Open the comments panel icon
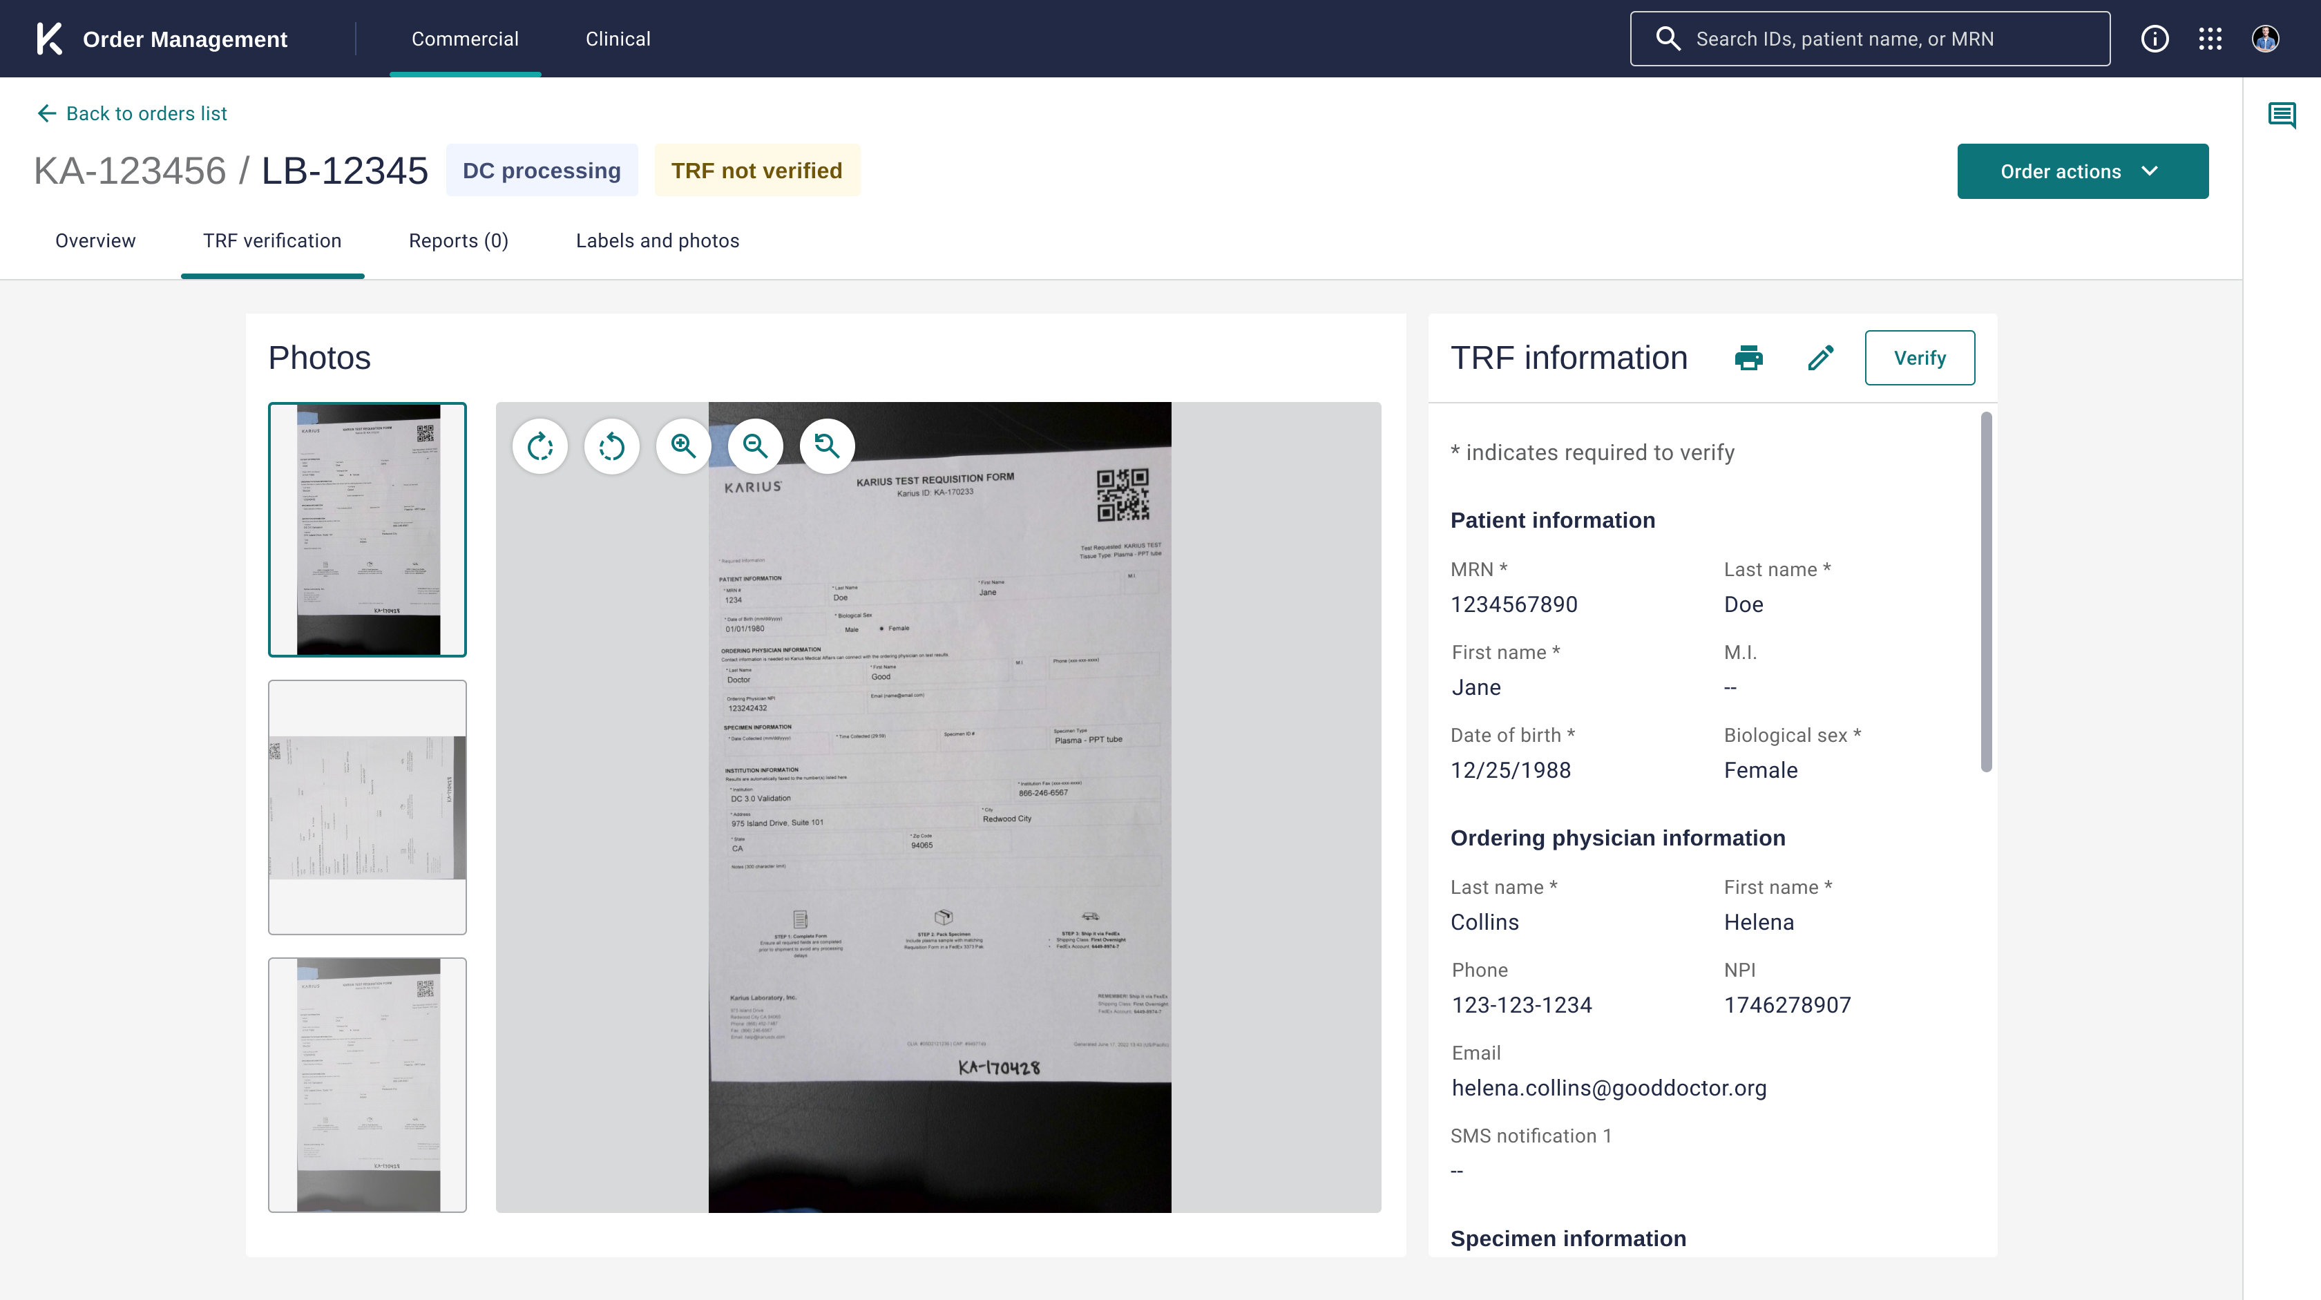Viewport: 2321px width, 1300px height. tap(2282, 115)
